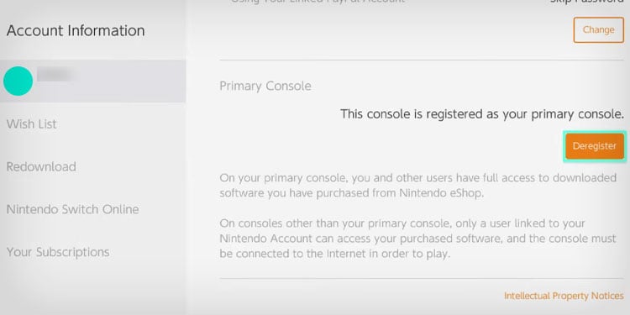
Task: Click the teal user avatar circle
Action: coord(18,81)
